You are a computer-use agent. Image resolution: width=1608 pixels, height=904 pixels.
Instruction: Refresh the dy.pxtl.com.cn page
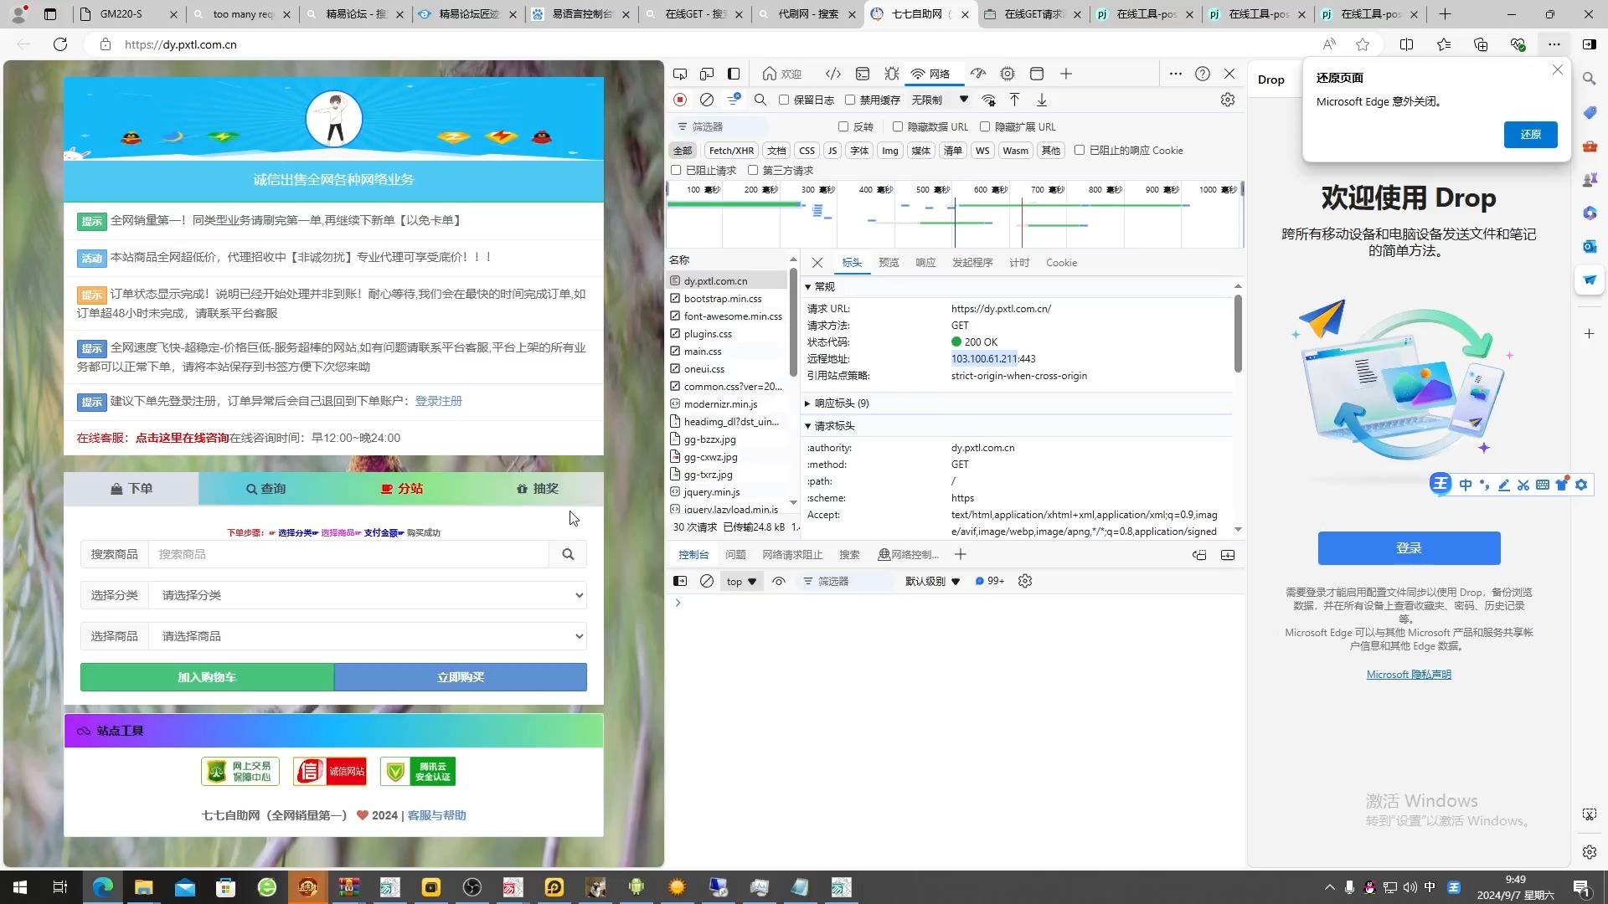[x=60, y=44]
